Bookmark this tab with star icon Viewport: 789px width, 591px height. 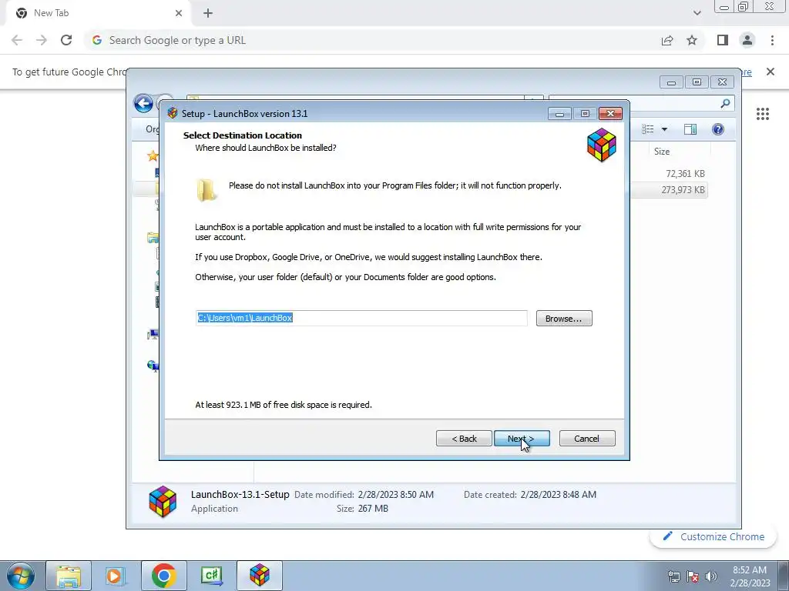click(x=692, y=40)
